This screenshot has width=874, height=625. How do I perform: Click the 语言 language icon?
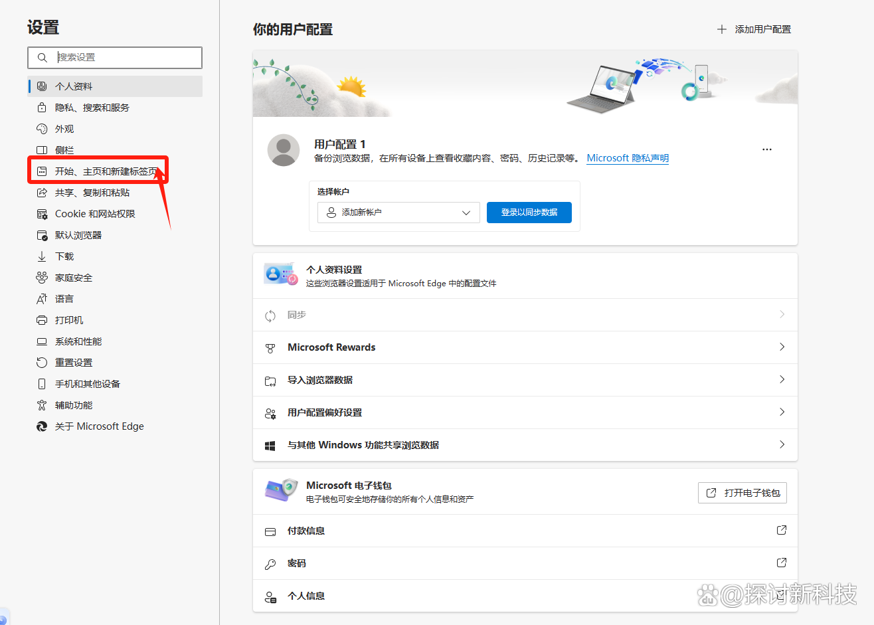tap(42, 299)
